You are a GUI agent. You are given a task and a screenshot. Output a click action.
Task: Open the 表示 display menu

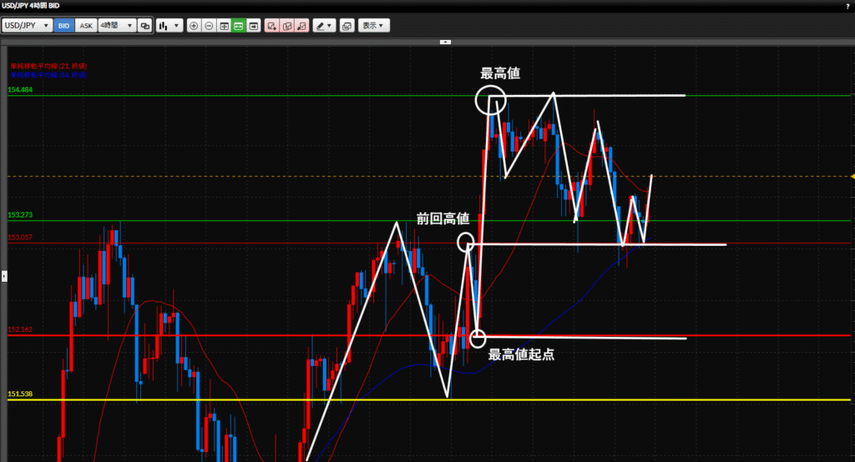pyautogui.click(x=374, y=26)
